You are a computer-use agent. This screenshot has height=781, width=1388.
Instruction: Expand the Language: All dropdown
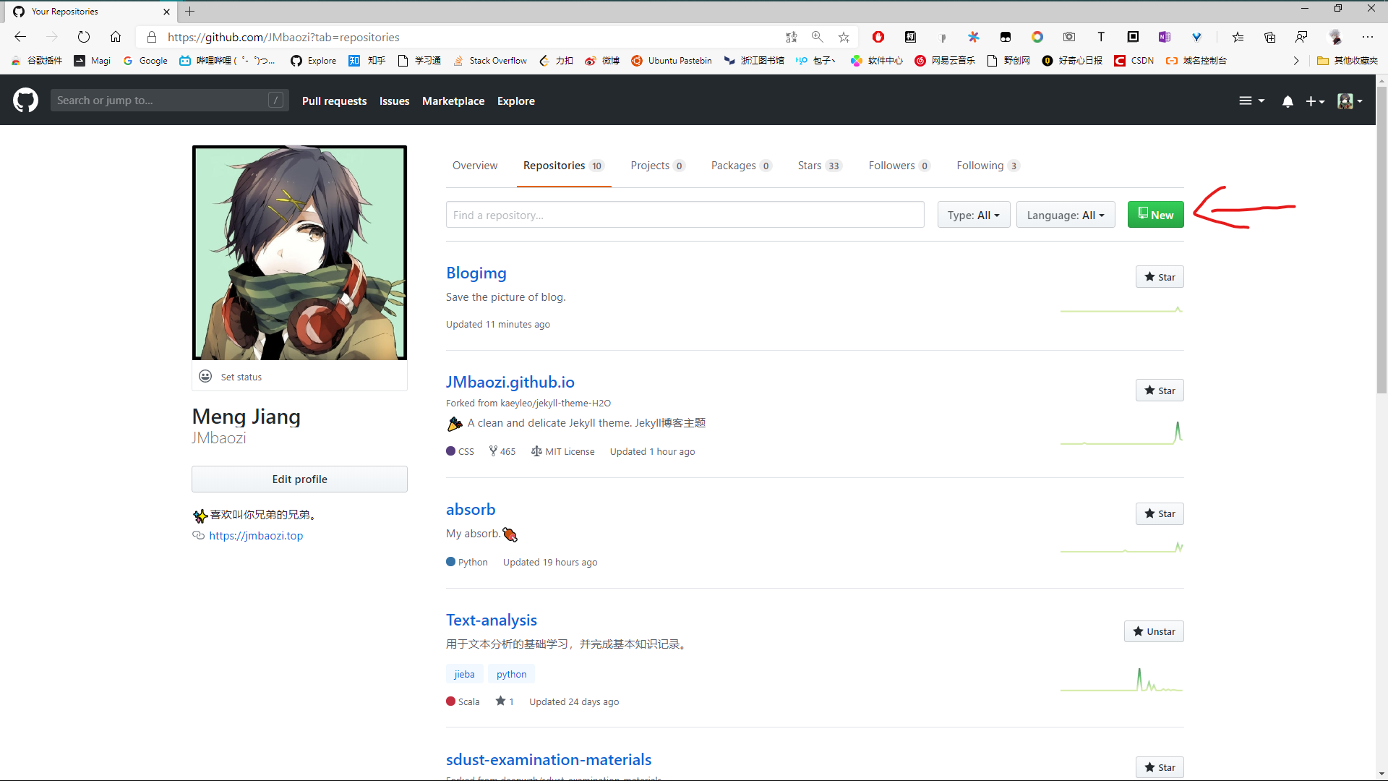tap(1065, 215)
